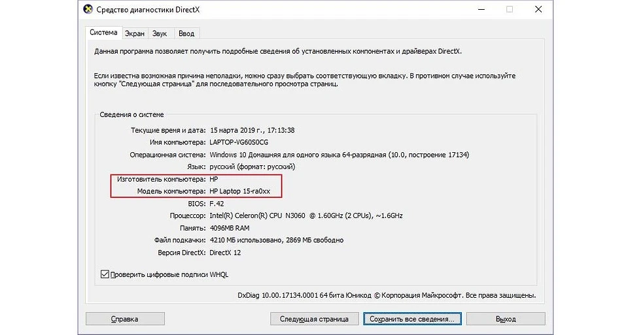Viewport: 628px width, 335px height.
Task: Minimize the DirectX diagnostic window
Action: coord(481,10)
